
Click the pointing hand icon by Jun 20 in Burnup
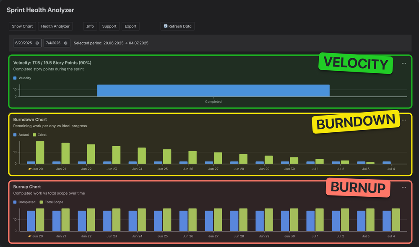coord(30,236)
